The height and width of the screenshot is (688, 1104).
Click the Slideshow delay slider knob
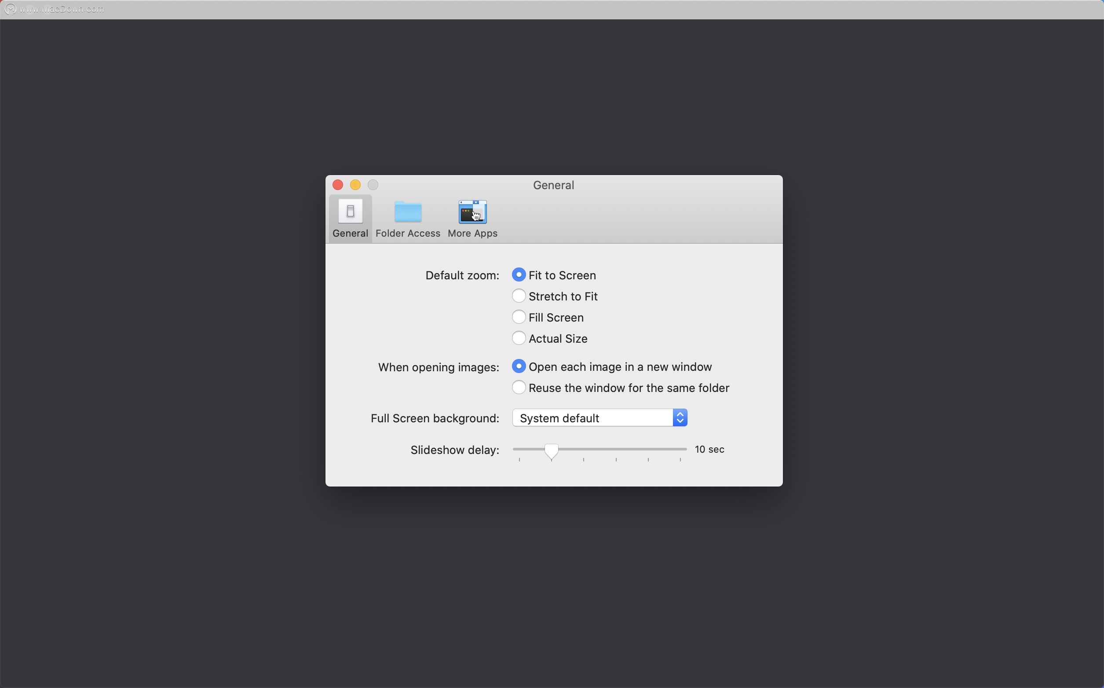[x=551, y=450]
